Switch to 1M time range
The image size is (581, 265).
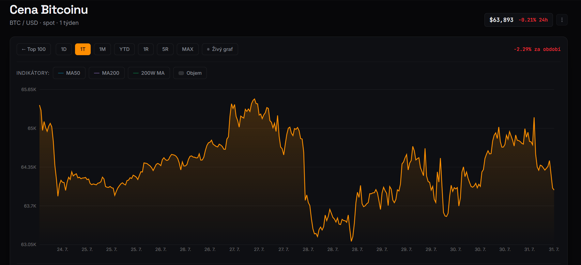click(x=102, y=49)
